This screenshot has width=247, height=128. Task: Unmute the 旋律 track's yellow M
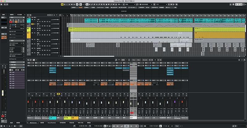point(32,24)
